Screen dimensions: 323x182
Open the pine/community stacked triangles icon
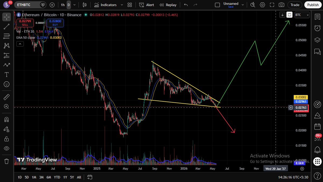click(x=317, y=115)
